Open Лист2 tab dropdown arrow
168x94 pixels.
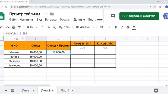53,91
